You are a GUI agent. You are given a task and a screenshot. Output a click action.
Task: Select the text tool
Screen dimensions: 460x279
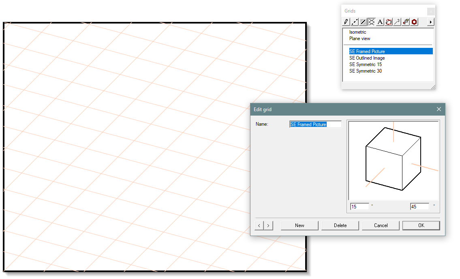click(380, 21)
